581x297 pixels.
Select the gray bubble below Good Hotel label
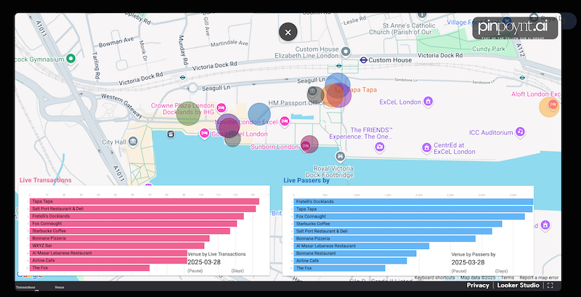[232, 139]
